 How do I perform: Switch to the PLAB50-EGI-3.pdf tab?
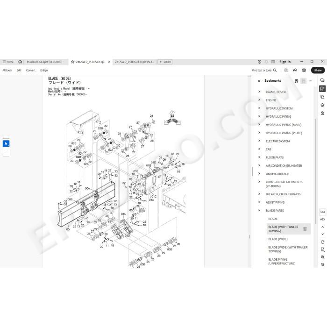coord(45,62)
